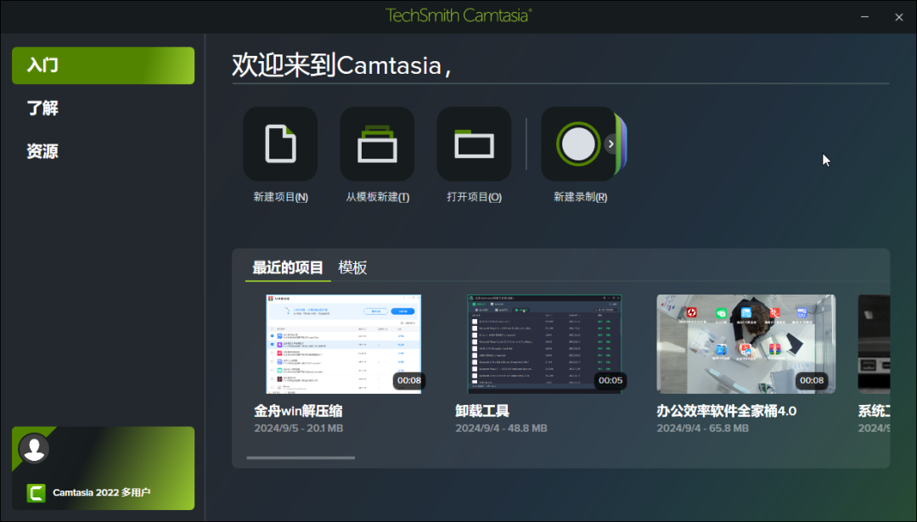The width and height of the screenshot is (917, 522).
Task: Open the 了解 sidebar section
Action: (42, 108)
